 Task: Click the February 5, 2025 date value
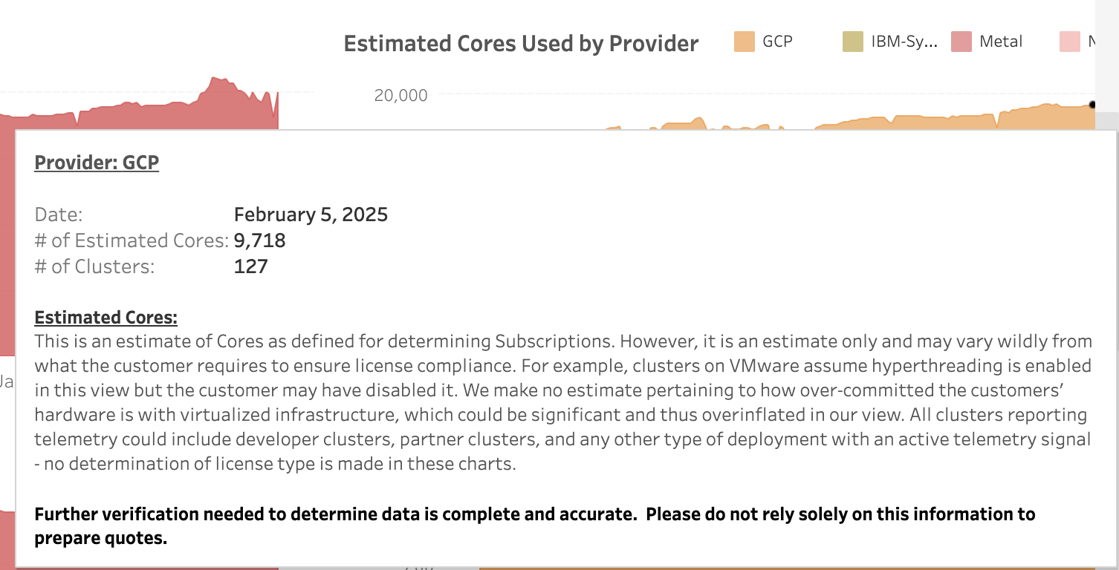(311, 215)
